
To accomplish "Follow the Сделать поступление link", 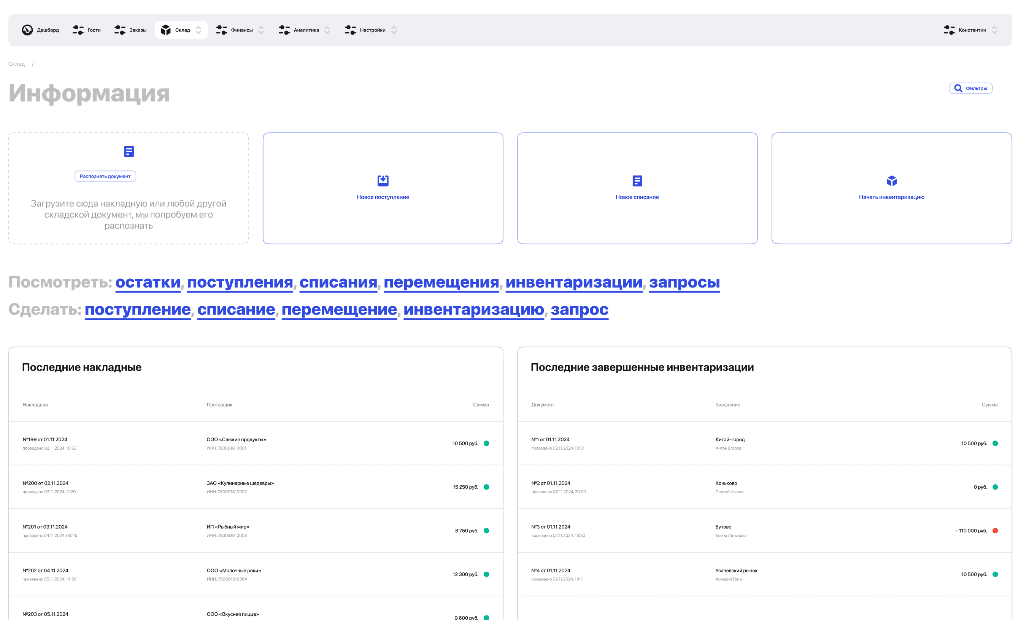I will tap(138, 310).
